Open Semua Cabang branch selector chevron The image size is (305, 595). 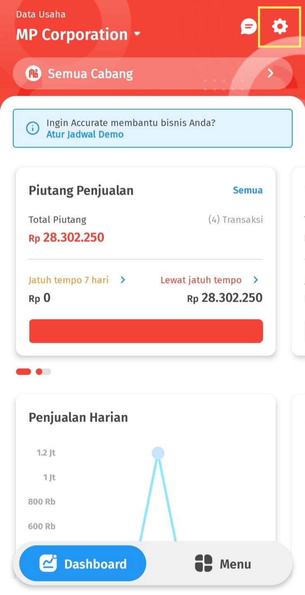pyautogui.click(x=271, y=74)
